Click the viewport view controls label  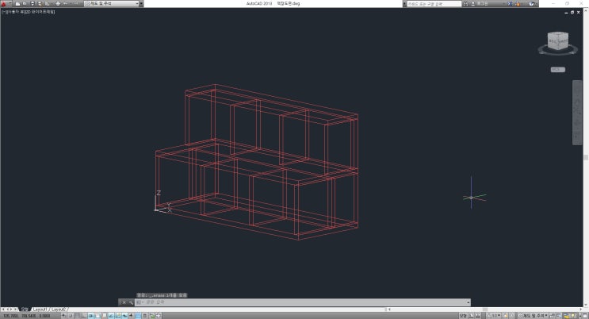(22, 13)
